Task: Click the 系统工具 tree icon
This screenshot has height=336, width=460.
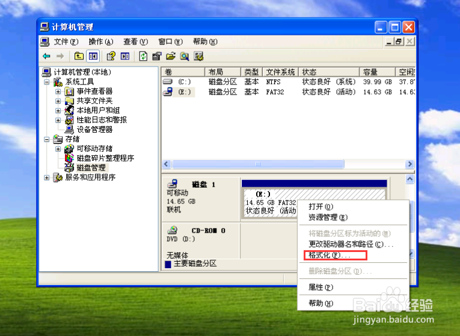Action: tap(58, 82)
